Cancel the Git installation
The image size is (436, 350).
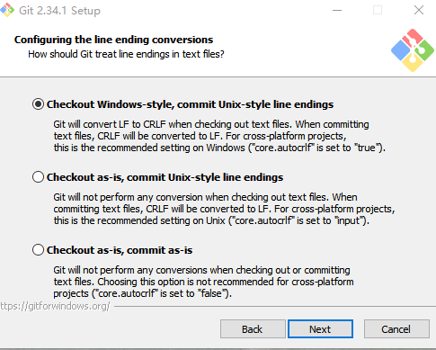click(x=396, y=329)
